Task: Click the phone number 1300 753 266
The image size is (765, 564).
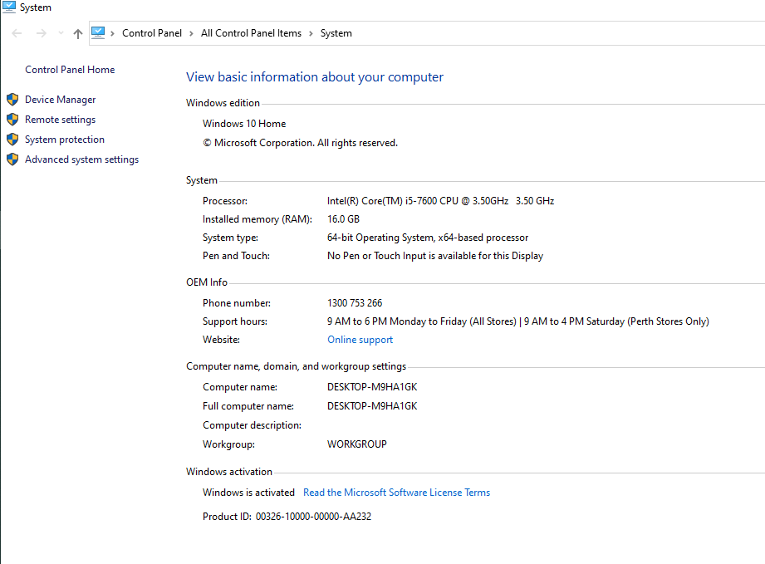Action: pyautogui.click(x=355, y=303)
